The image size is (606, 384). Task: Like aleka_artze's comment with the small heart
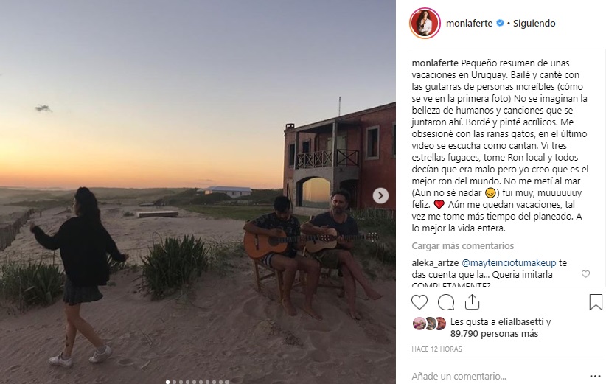point(585,274)
